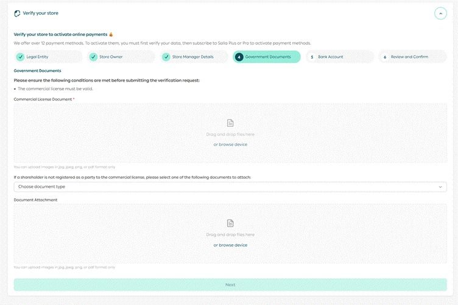The height and width of the screenshot is (305, 458).
Task: Click the checkmark icon on Store Owner step
Action: tap(93, 57)
